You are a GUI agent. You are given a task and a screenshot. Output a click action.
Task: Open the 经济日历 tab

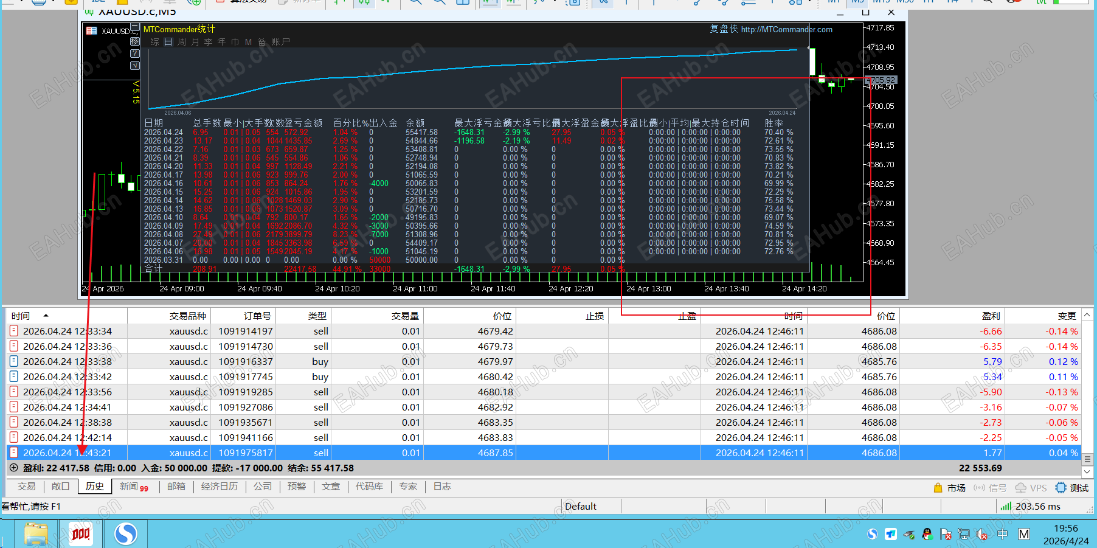[219, 487]
